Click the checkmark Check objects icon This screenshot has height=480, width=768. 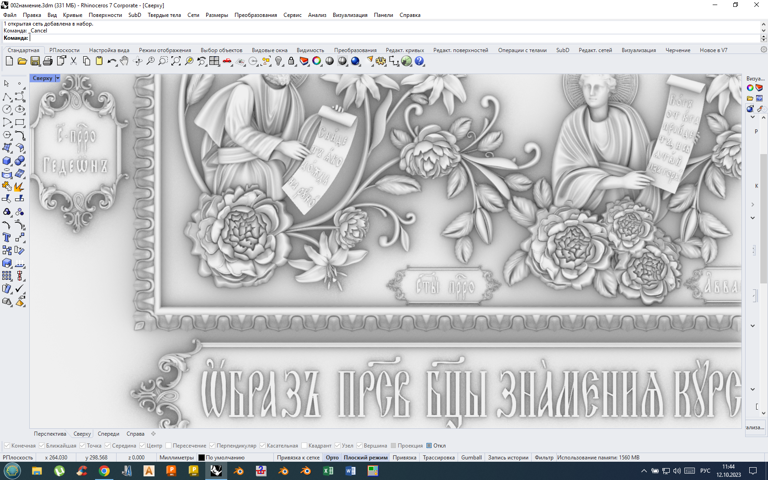20,288
